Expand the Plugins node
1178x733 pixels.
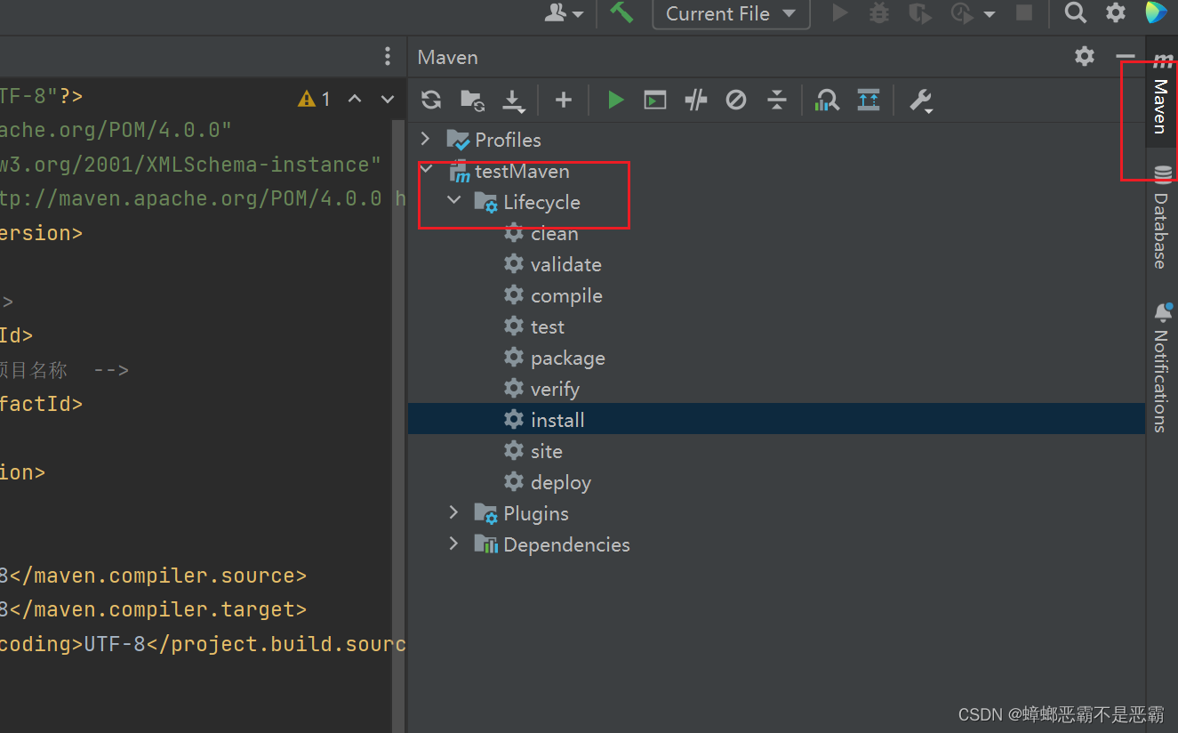point(453,512)
